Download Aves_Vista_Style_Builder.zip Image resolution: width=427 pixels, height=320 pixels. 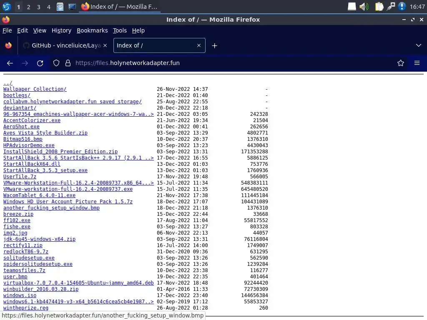click(x=45, y=133)
